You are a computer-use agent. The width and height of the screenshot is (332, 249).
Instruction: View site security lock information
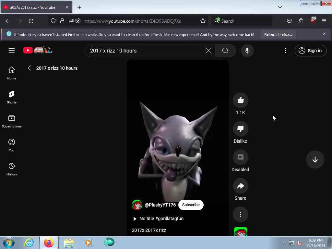[62, 21]
